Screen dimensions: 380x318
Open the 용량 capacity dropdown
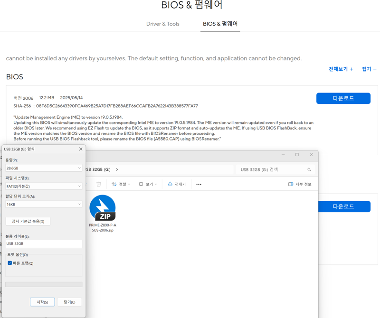[44, 168]
